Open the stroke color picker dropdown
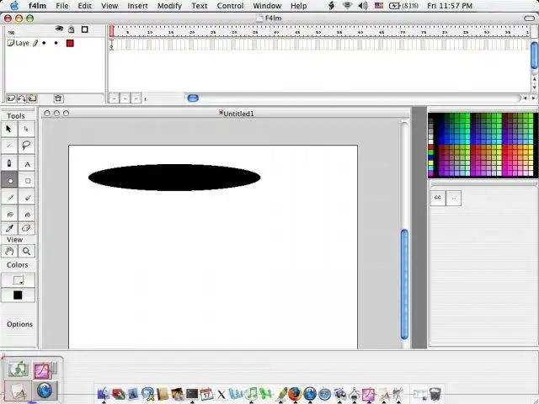 18,279
